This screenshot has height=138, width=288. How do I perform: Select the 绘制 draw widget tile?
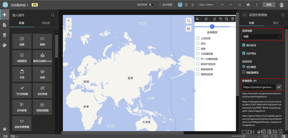point(42,74)
